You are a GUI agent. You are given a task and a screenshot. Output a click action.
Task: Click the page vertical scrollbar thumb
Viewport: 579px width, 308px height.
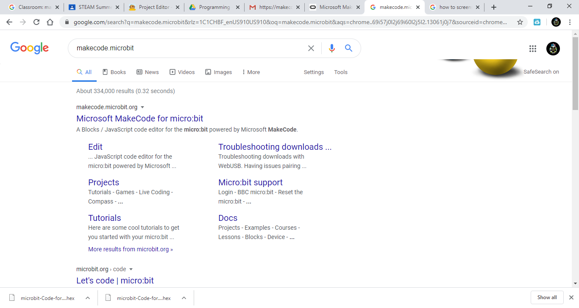coord(575,74)
